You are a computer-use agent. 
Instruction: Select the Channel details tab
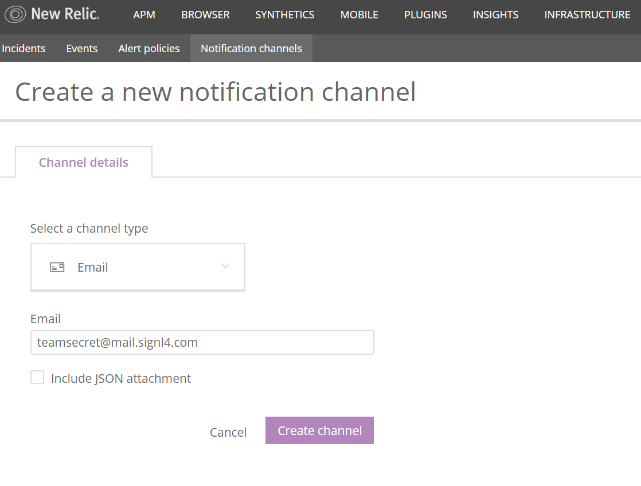(x=83, y=162)
